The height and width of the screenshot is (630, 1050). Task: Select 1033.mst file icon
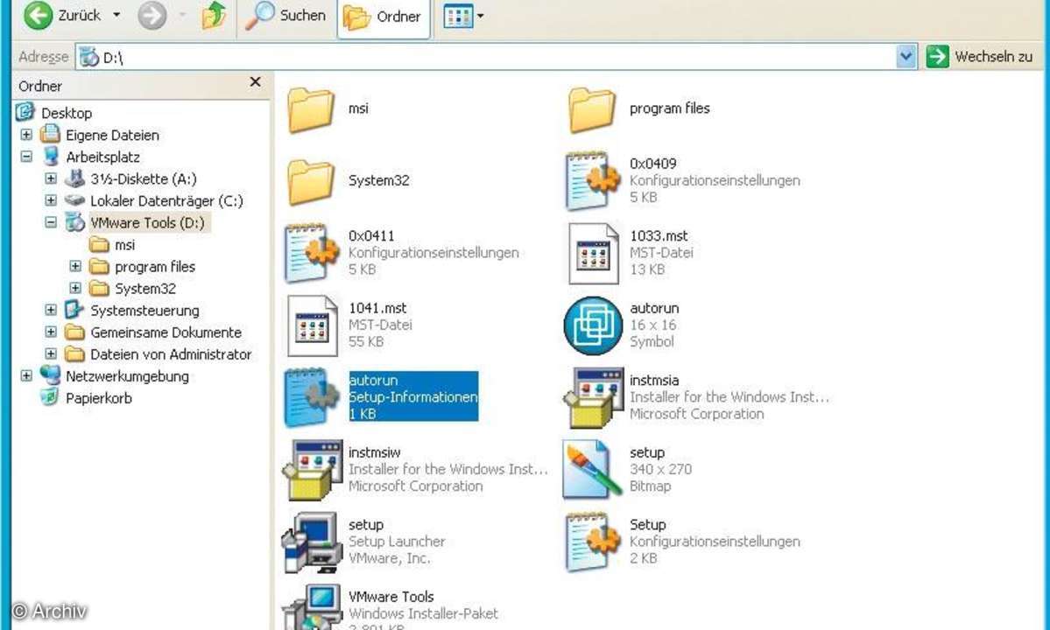593,254
